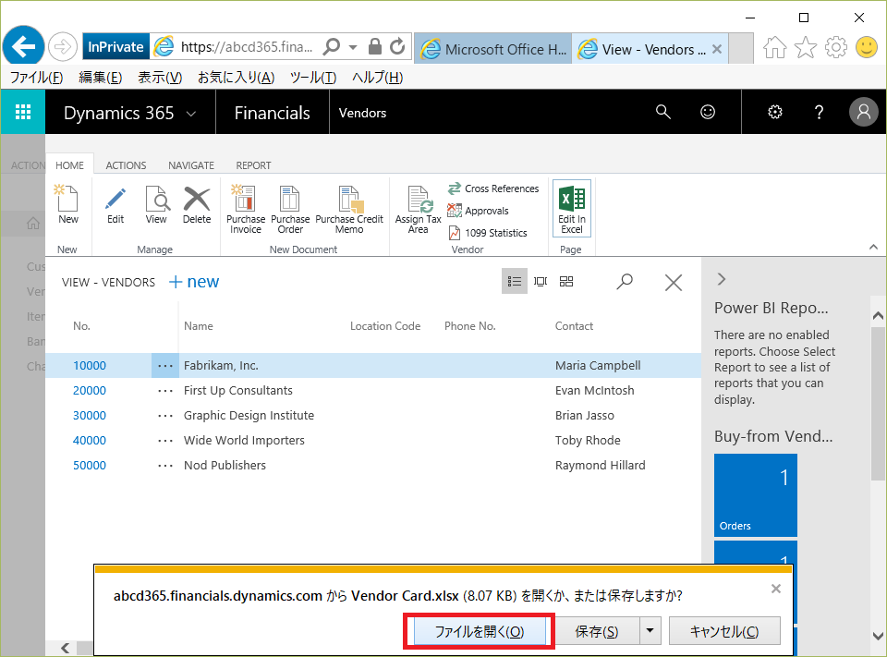
Task: Select the REPORT ribbon tab
Action: point(253,165)
